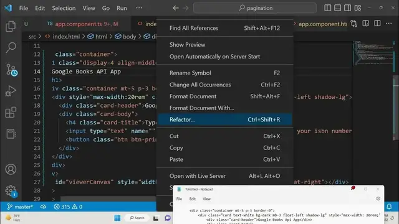Click line number 20 in gutter
Screen dimensions: 399x224
37,123
